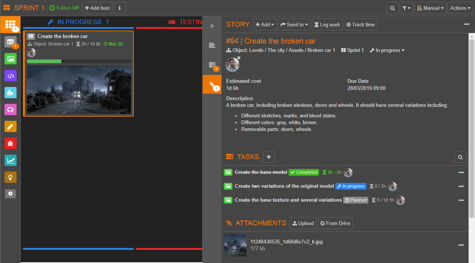This screenshot has height=263, width=475.
Task: Switch to the attachments paperclip tab
Action: pyautogui.click(x=212, y=84)
